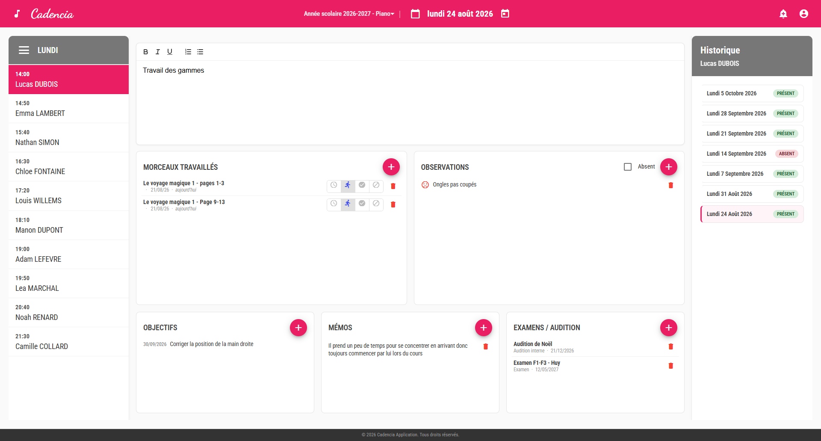Select the 14:00 Lucas DUBOIS lesson
Screen dimensions: 821x441
(x=68, y=80)
